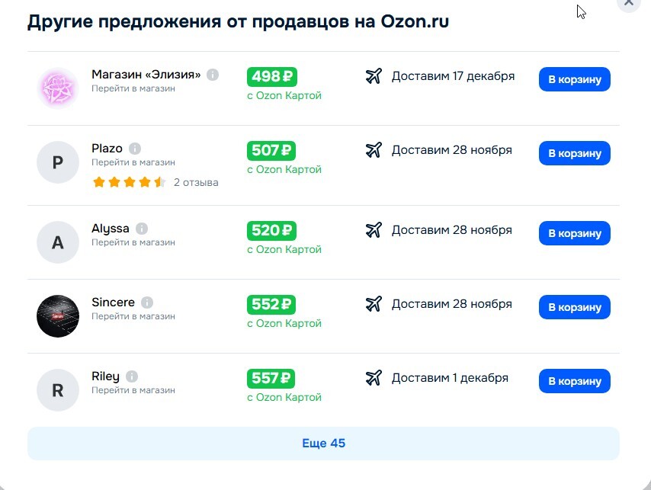Viewport: 651px width, 490px height.
Task: Click the Магазин «Элизия» pink logo avatar
Action: [x=58, y=88]
